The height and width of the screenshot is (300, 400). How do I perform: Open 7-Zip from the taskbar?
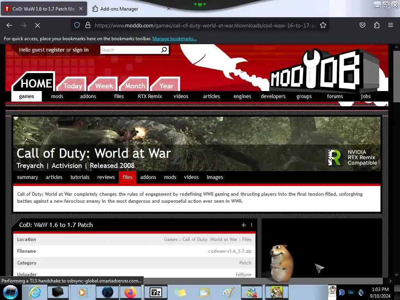click(x=155, y=292)
